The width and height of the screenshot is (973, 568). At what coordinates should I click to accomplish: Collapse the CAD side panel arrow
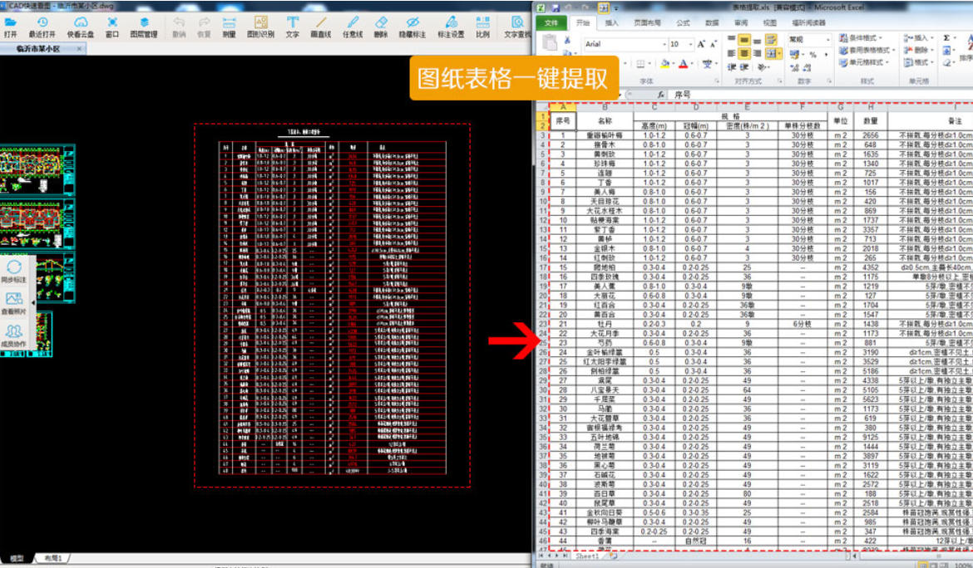coord(33,303)
